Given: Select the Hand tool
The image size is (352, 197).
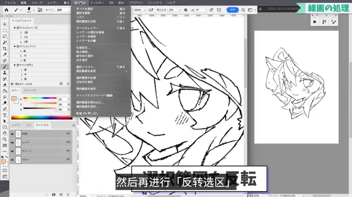Looking at the screenshot, I should coord(5,133).
